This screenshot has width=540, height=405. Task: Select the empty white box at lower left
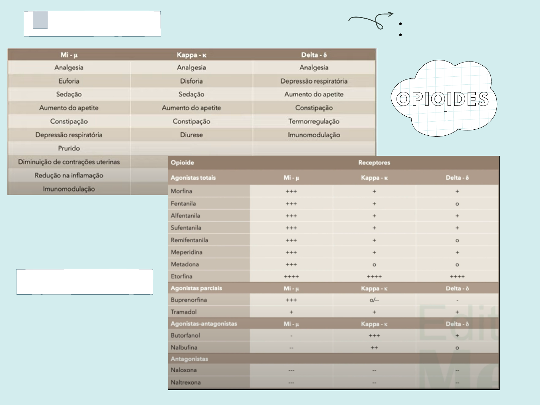click(x=85, y=282)
